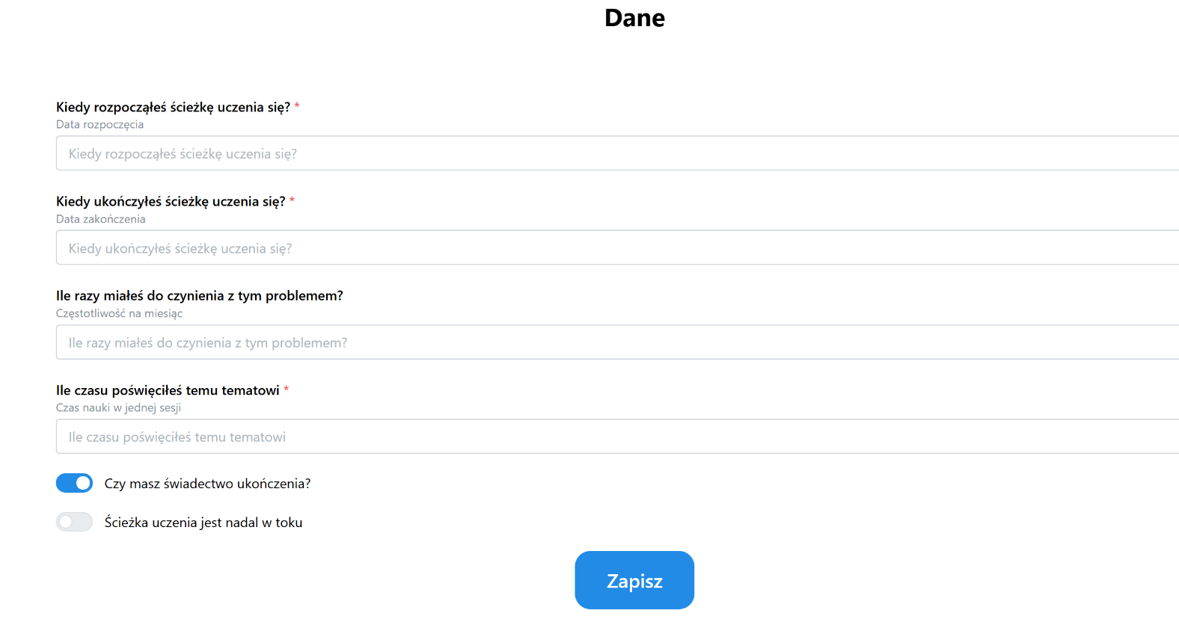Click the 'Ile razy miałeś do czynienia' label
The image size is (1179, 634).
click(200, 295)
